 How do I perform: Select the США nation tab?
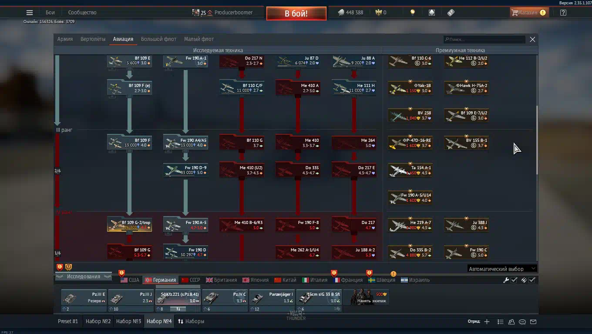click(130, 280)
